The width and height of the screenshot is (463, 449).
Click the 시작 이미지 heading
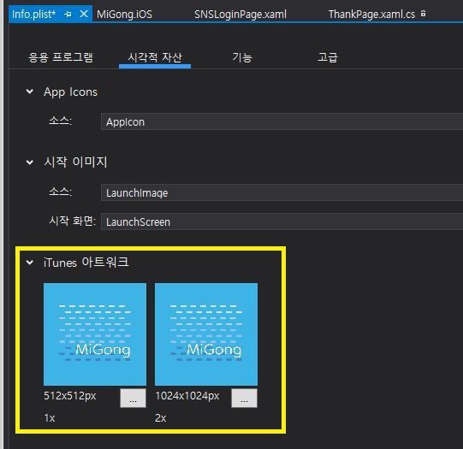(x=75, y=162)
